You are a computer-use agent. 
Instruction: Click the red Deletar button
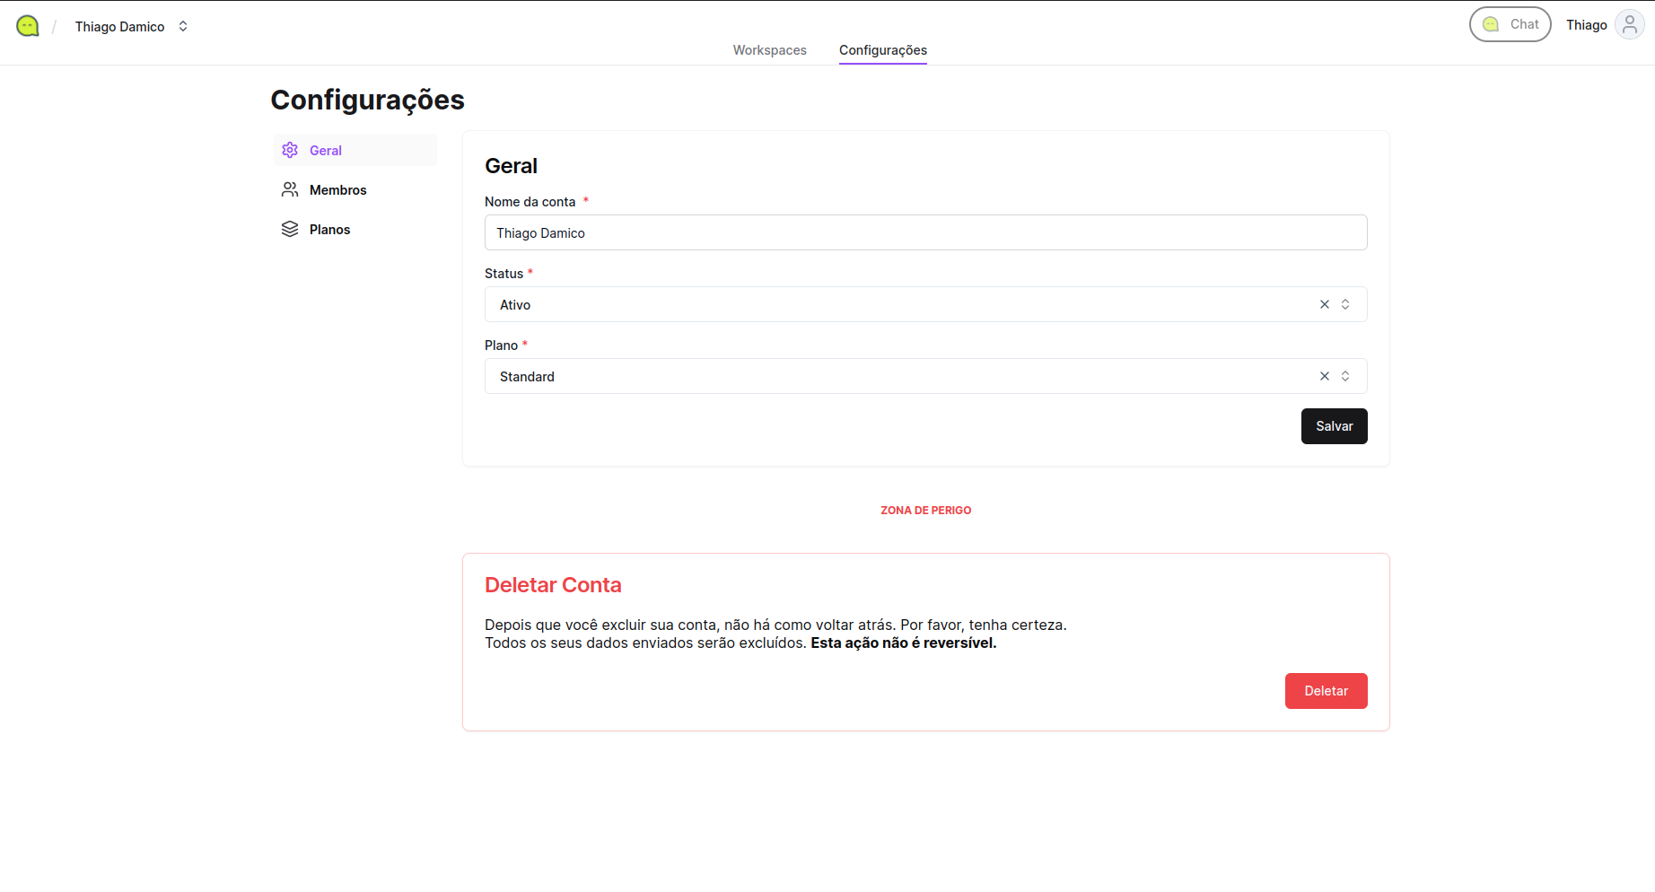tap(1326, 691)
